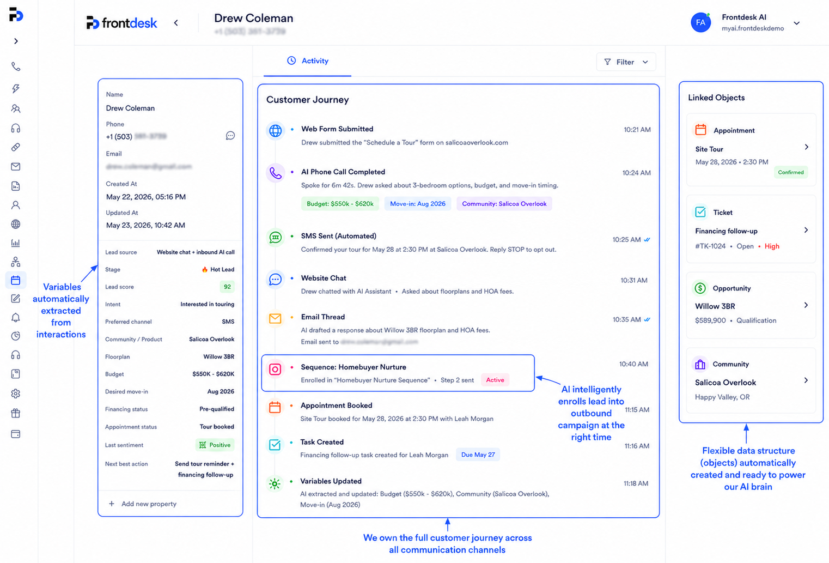
Task: Expand the Willow 3BR opportunity chevron
Action: (x=806, y=305)
